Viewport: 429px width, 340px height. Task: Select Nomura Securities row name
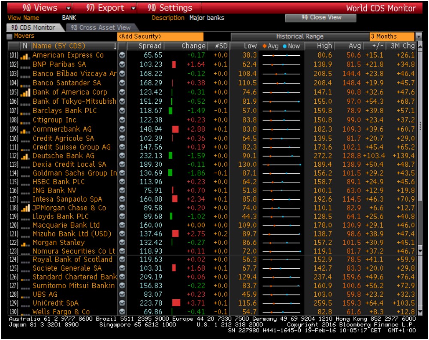click(74, 251)
